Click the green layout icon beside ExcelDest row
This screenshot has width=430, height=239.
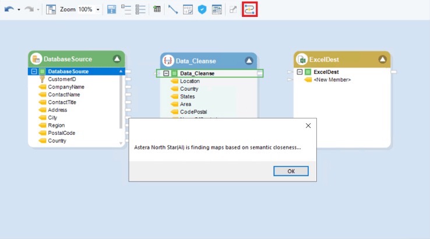(308, 72)
